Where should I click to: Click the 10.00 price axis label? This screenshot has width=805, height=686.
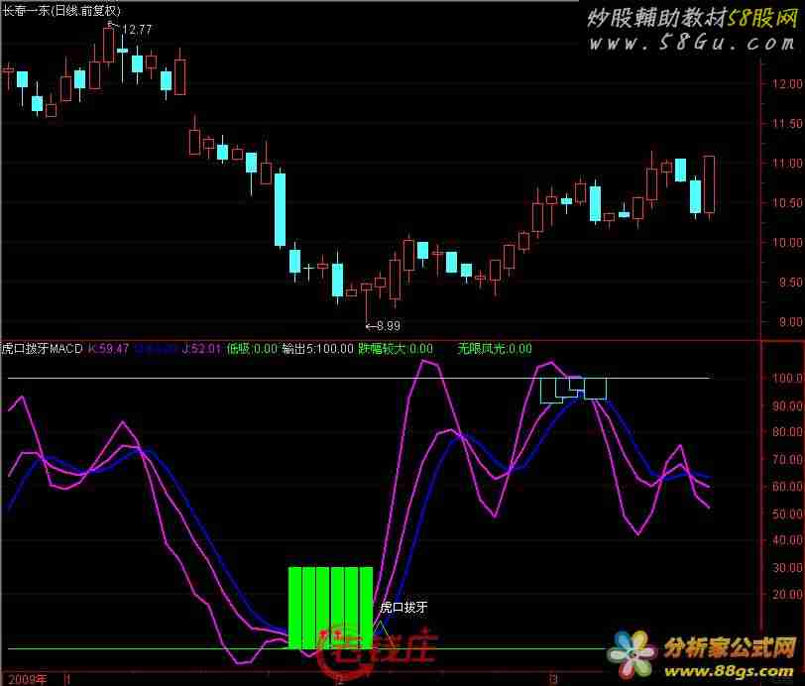tap(787, 242)
